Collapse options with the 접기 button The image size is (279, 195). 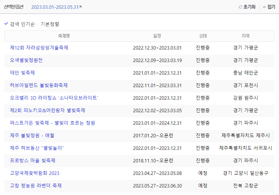pos(269,7)
